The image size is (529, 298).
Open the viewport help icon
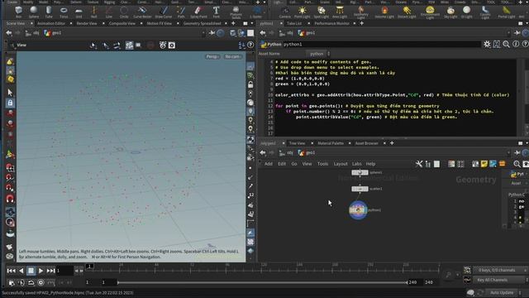tap(250, 45)
